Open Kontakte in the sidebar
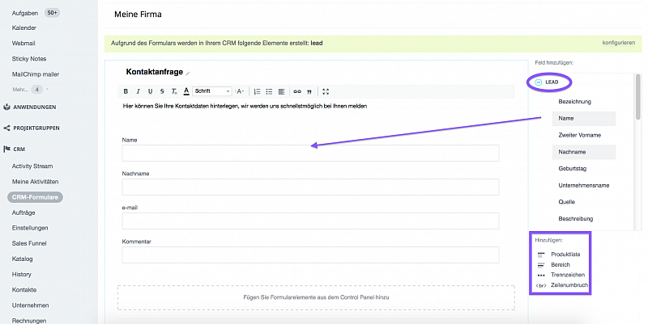The width and height of the screenshot is (648, 324). (24, 290)
